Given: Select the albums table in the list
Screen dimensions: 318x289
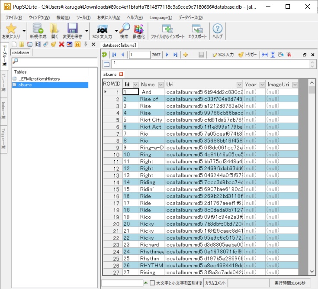Looking at the screenshot, I should pyautogui.click(x=50, y=85).
